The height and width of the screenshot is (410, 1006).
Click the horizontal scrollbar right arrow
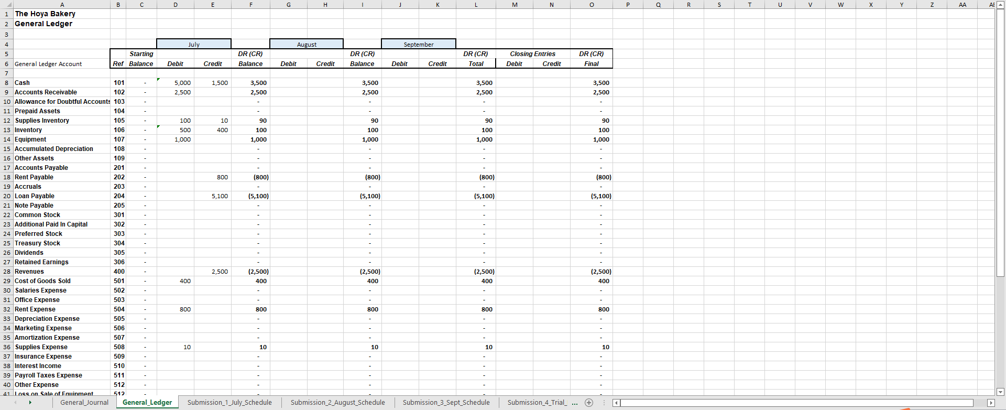click(x=990, y=403)
